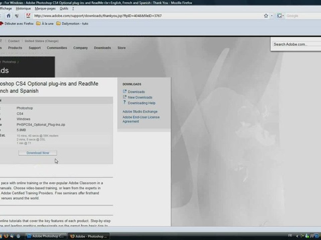Click the Adobe site favicon in address bar
Image resolution: width=321 pixels, height=240 pixels.
tap(28, 16)
